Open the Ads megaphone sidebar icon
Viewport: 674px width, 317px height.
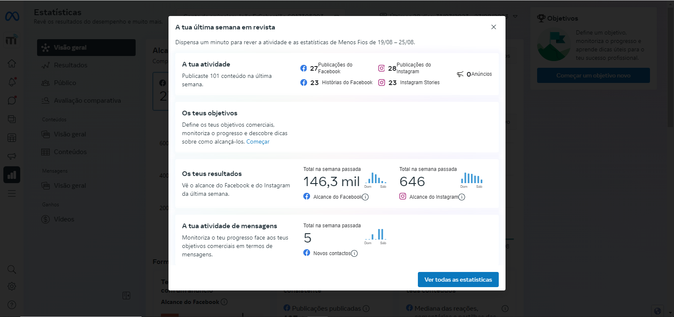point(12,156)
